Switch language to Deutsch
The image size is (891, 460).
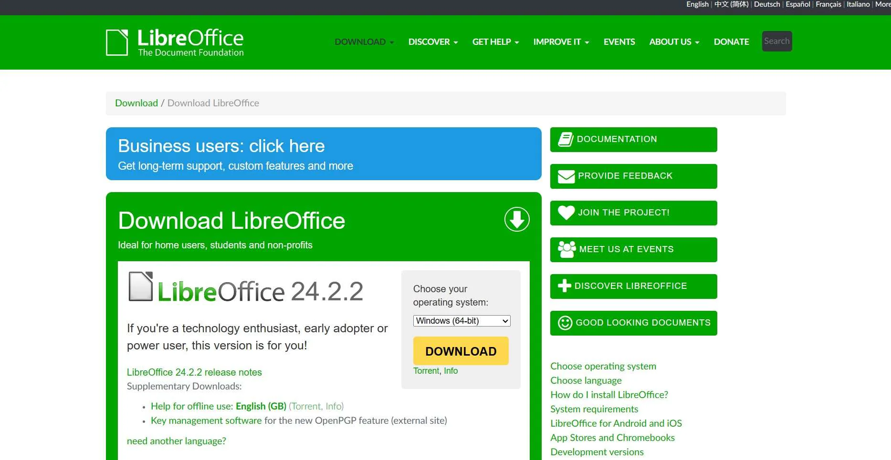click(767, 4)
